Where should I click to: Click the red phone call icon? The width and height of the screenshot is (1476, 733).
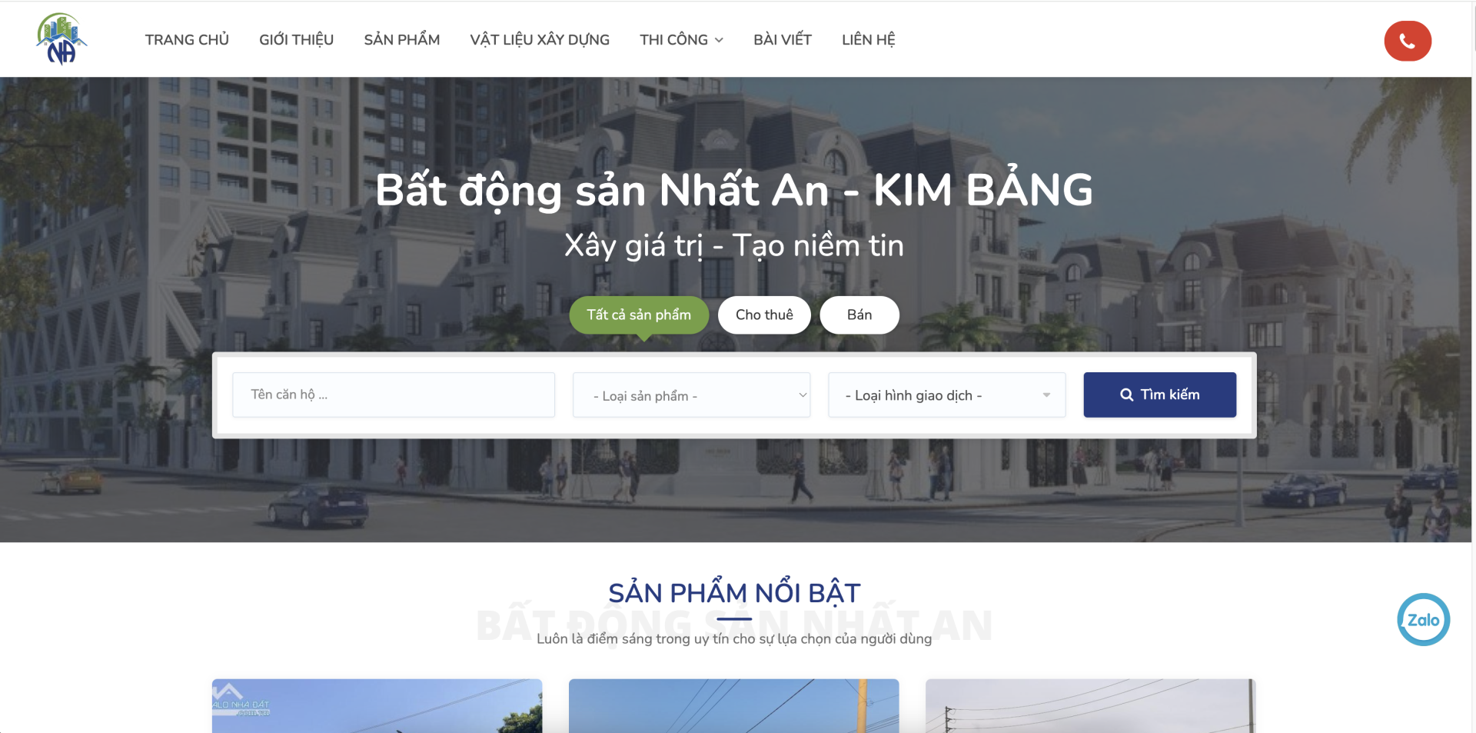click(x=1407, y=41)
